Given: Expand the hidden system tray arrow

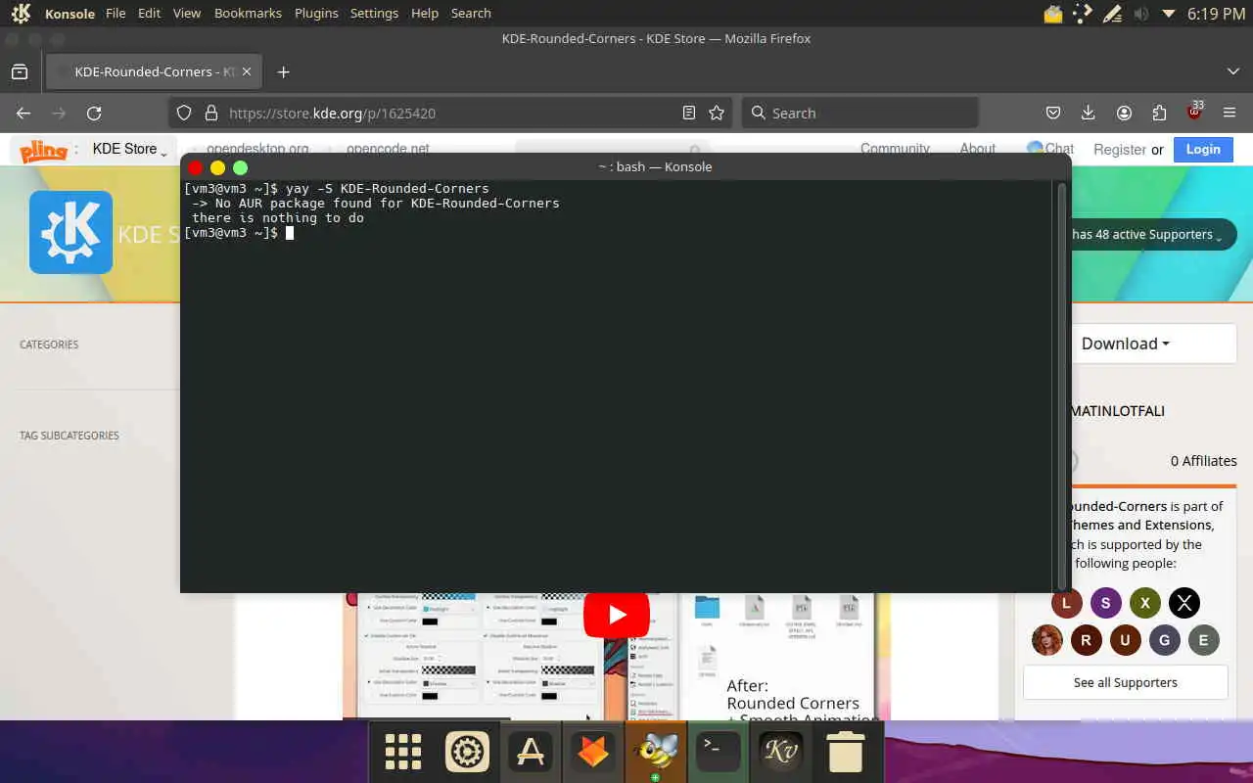Looking at the screenshot, I should [x=1168, y=14].
